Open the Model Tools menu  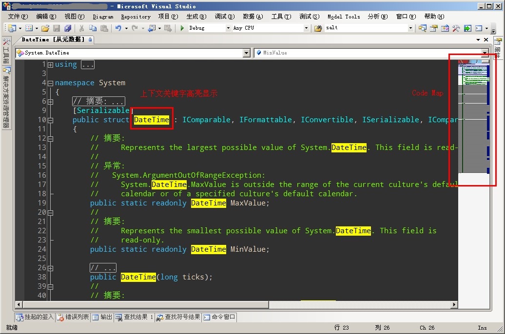(344, 17)
